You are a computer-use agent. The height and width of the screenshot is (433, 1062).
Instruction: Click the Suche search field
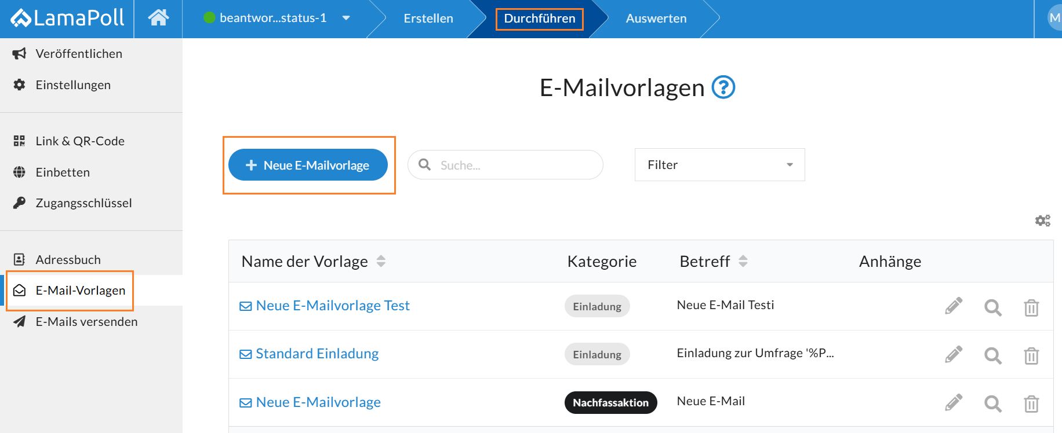505,165
